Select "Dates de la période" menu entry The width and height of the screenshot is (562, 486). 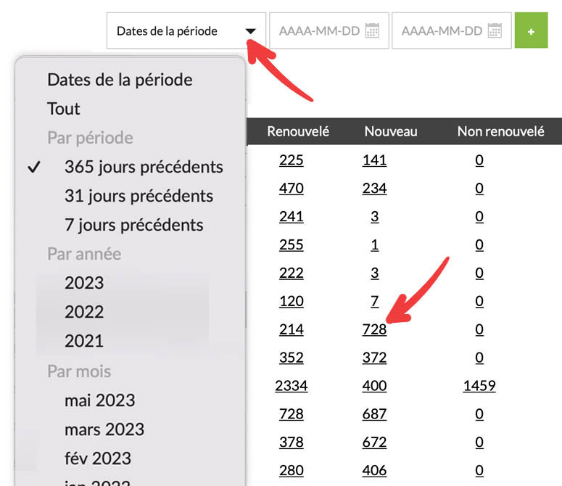(x=120, y=80)
